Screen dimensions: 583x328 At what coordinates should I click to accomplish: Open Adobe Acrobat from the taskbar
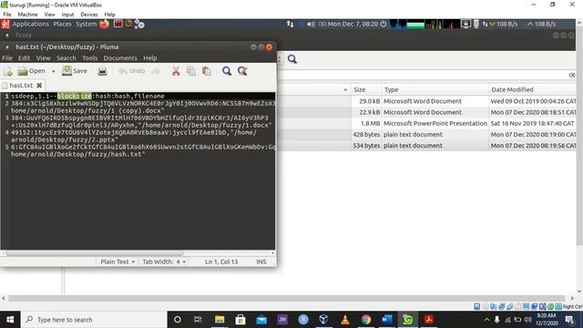429,320
